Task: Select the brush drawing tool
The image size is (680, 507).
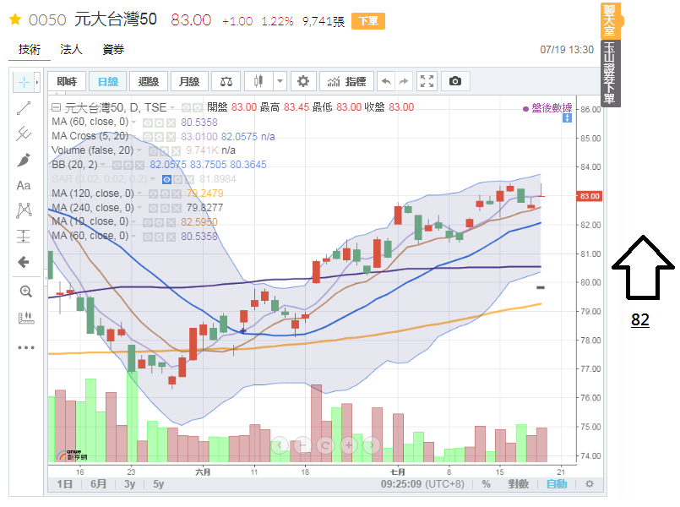Action: click(24, 160)
